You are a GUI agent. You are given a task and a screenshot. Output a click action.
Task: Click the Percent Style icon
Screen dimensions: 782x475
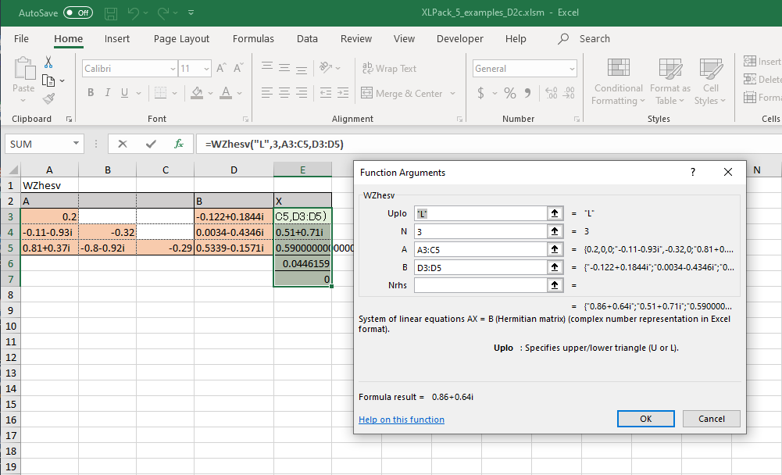[x=509, y=93]
